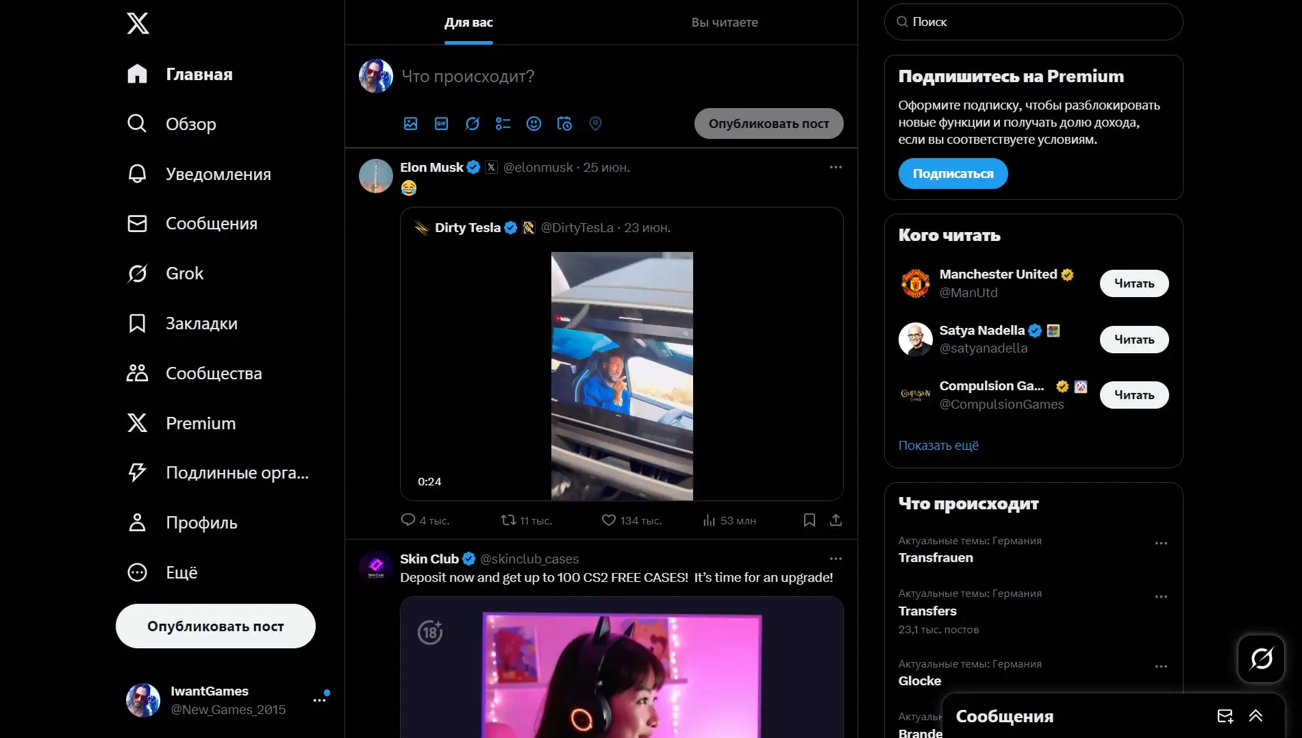View analytics for Elon Musk's post
Viewport: 1302px width, 738px height.
click(729, 520)
